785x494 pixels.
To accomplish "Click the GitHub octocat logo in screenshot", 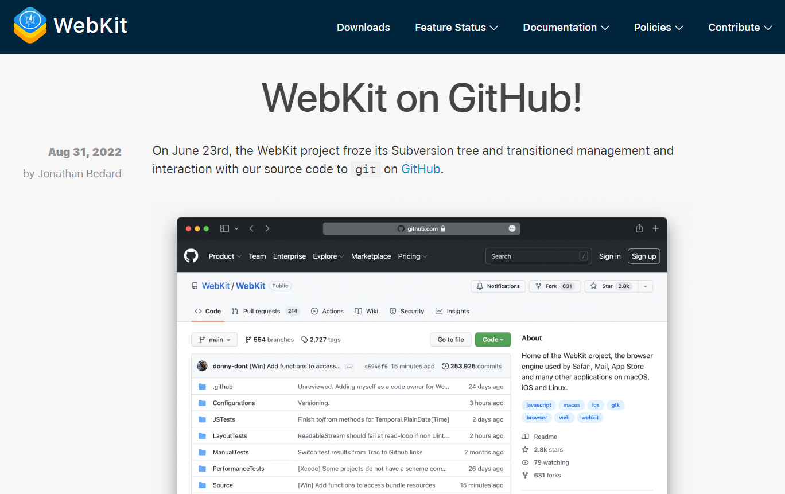I will coord(191,256).
